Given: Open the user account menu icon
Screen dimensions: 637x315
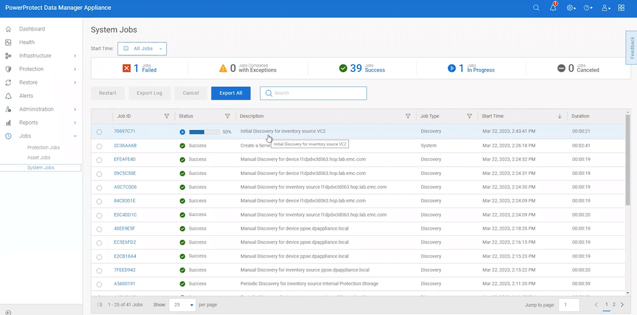Looking at the screenshot, I should [606, 7].
